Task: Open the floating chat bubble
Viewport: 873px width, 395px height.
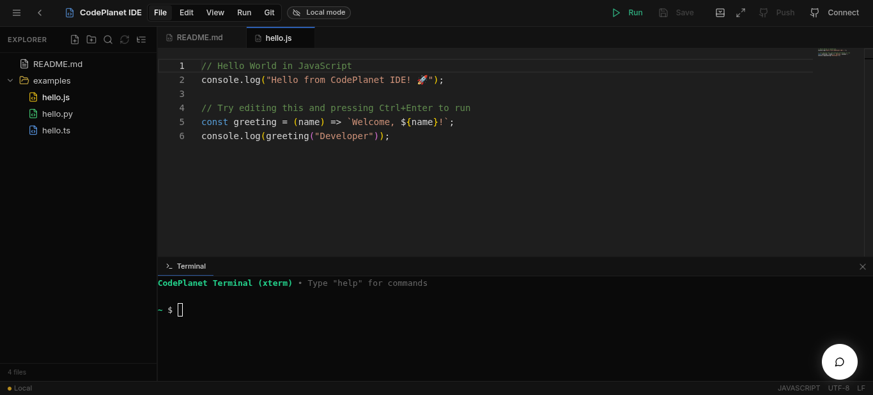Action: tap(840, 362)
